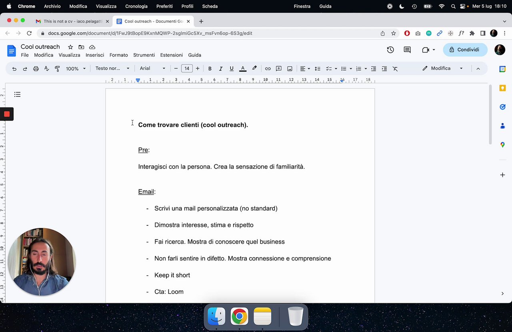
Task: Print the document with the printer icon
Action: click(36, 69)
